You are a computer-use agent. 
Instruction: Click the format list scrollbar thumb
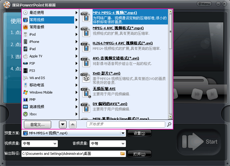coord(170,31)
